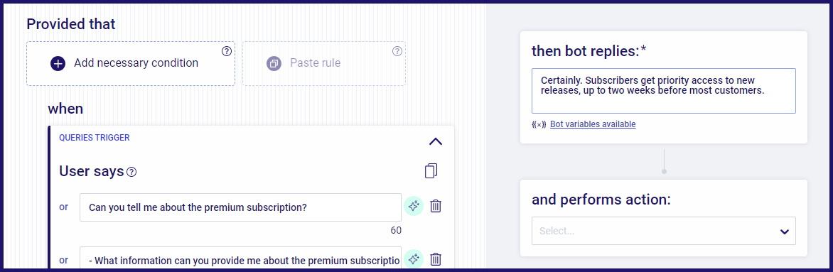Click the bot variables icon next to the link
This screenshot has width=833, height=272.
click(x=539, y=125)
